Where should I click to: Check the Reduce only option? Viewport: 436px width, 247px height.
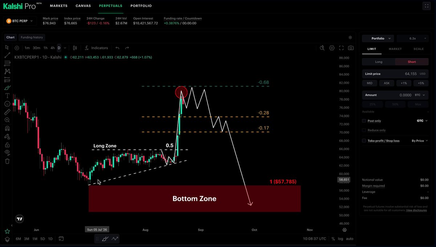click(x=364, y=130)
